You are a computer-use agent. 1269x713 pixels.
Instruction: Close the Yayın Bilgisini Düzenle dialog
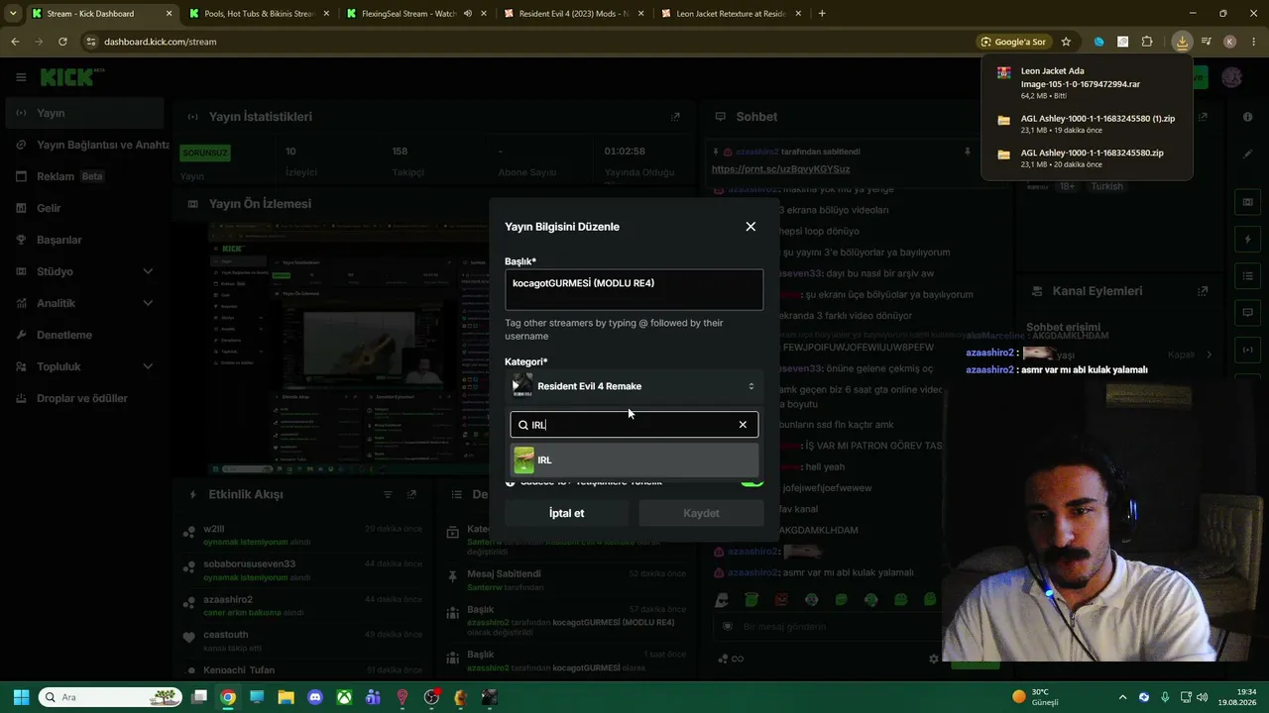click(750, 227)
